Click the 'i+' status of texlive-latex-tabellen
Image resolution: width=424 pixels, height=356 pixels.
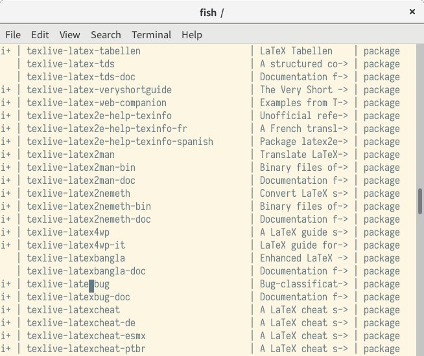(x=6, y=51)
